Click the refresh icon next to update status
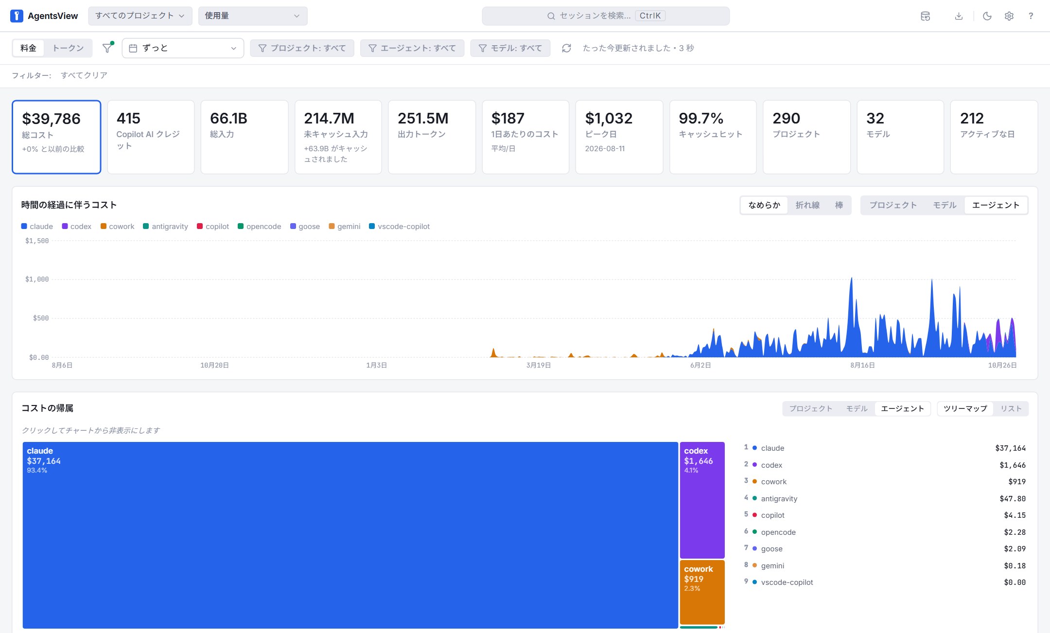Screen dimensions: 1050x633 tap(566, 48)
